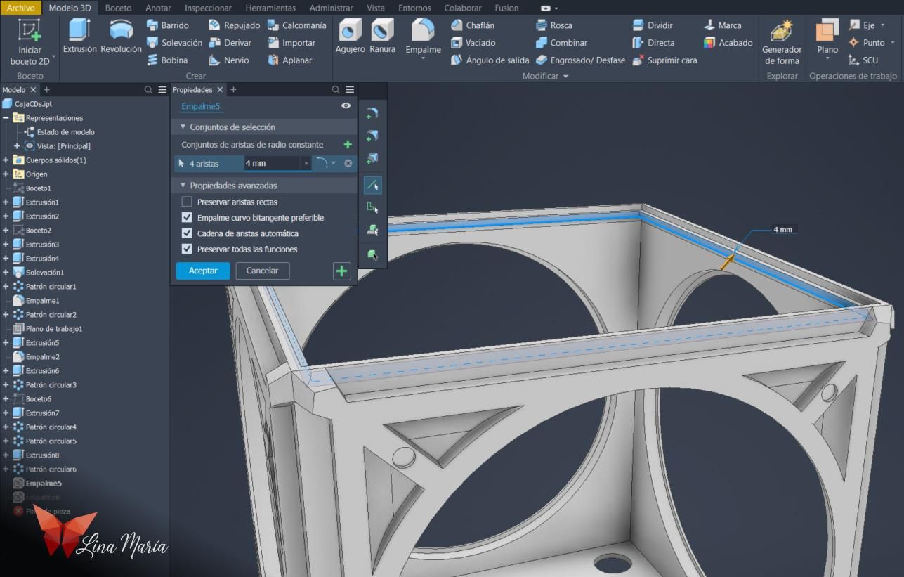Choose the Barrido sweep tool

[167, 25]
